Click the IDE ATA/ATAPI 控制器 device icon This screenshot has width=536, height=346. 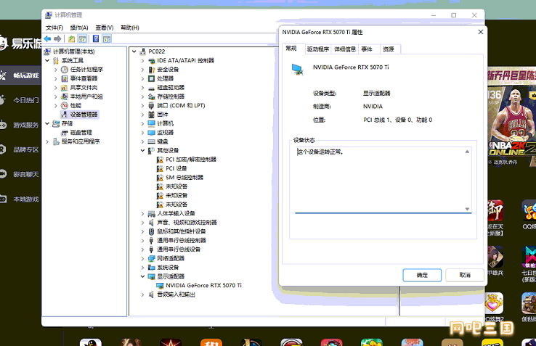(x=152, y=60)
